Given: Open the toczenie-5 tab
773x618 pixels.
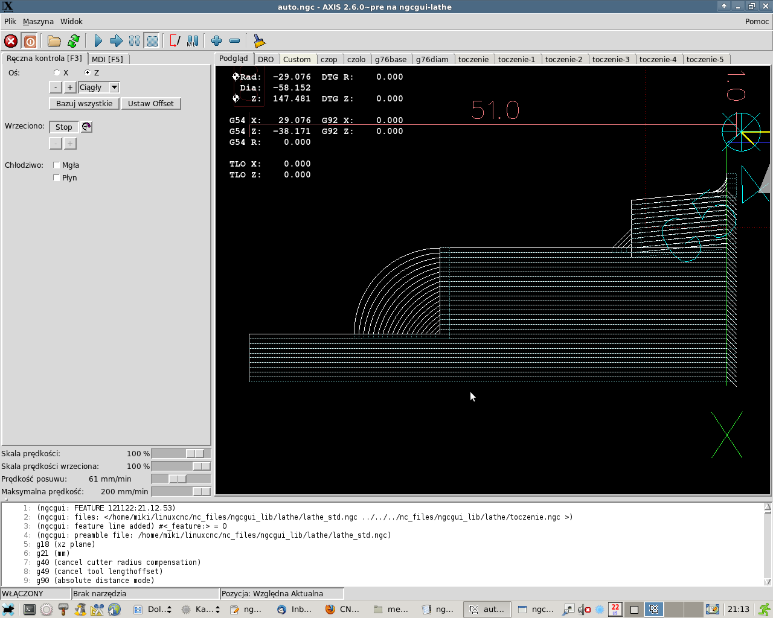Looking at the screenshot, I should 705,59.
